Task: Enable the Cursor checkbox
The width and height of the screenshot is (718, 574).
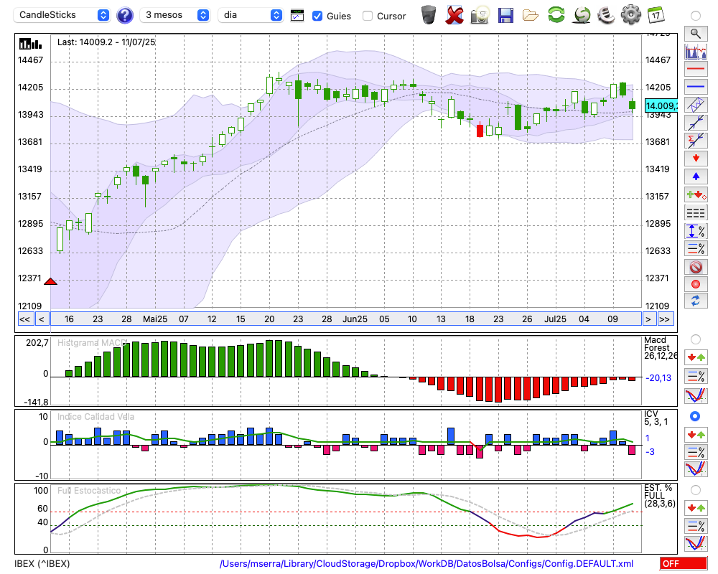Action: [x=367, y=16]
